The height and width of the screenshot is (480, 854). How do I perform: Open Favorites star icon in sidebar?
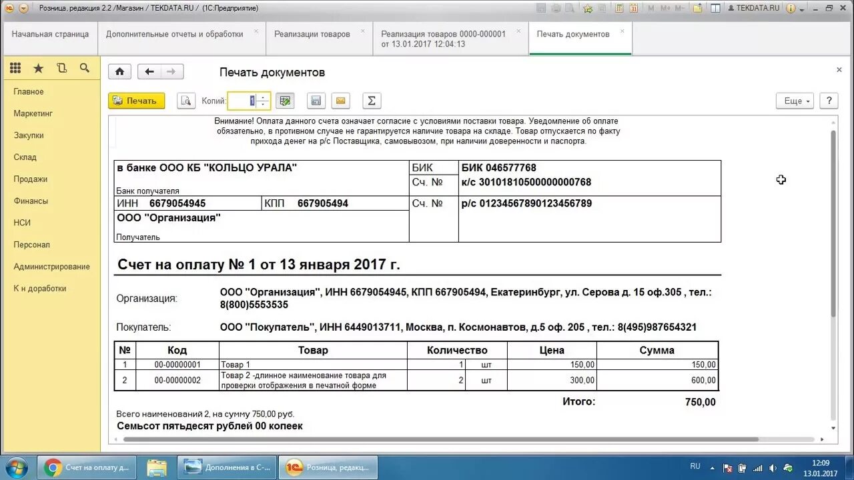[x=39, y=68]
